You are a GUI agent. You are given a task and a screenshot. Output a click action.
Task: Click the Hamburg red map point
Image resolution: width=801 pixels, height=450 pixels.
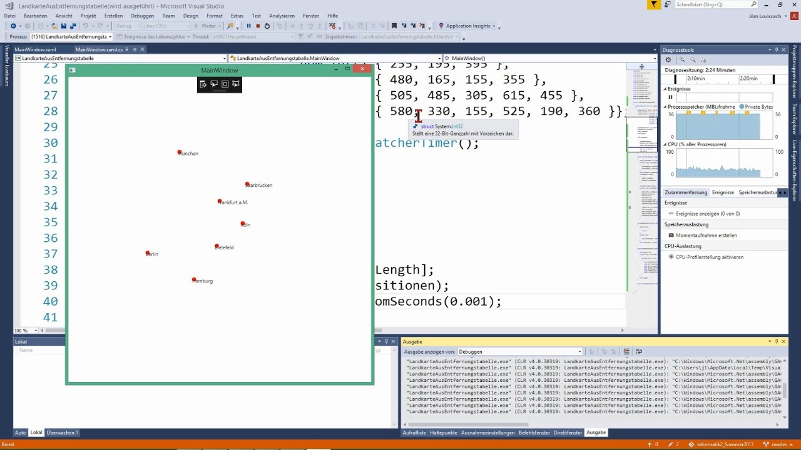[x=194, y=279]
